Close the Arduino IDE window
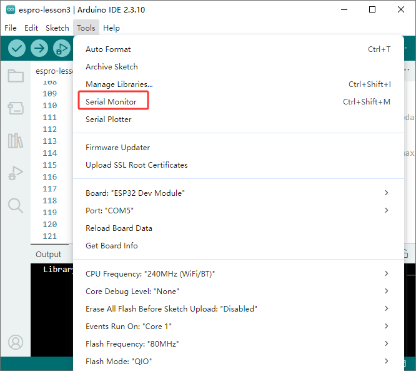This screenshot has height=371, width=416. pos(401,9)
